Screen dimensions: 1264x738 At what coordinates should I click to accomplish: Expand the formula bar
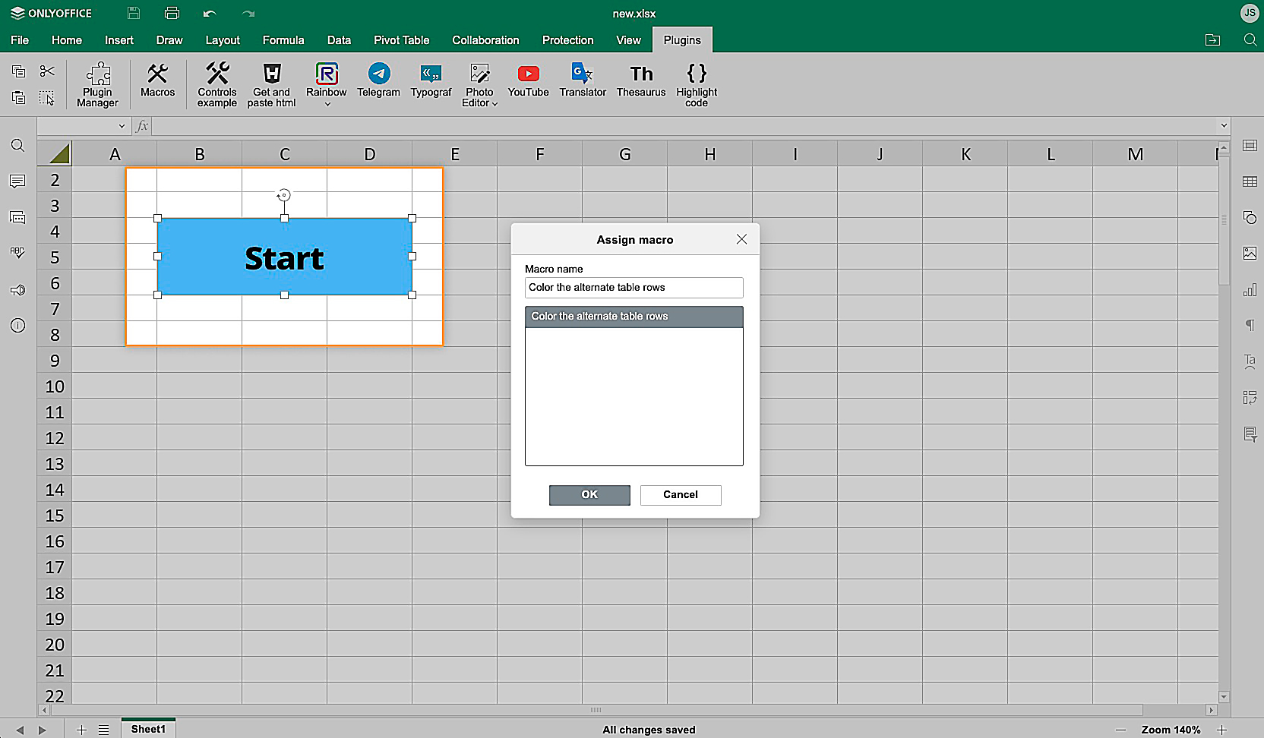tap(1223, 126)
